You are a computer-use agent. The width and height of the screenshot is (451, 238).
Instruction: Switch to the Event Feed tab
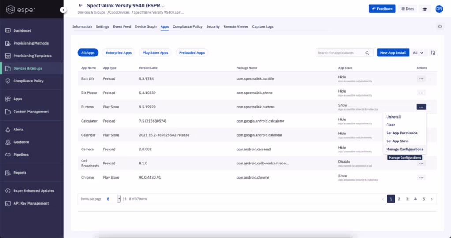coord(122,26)
